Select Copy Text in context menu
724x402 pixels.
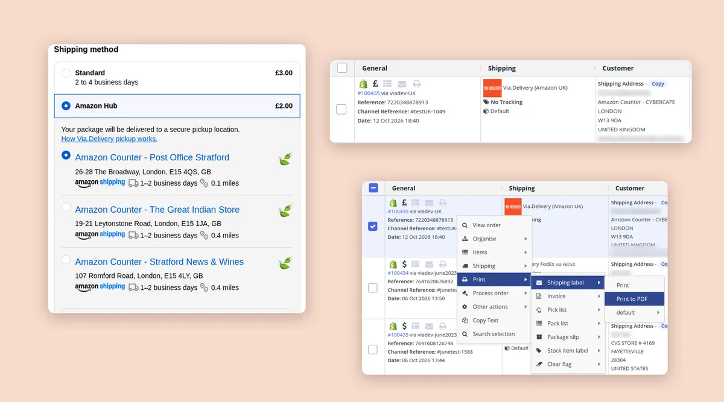click(x=494, y=321)
